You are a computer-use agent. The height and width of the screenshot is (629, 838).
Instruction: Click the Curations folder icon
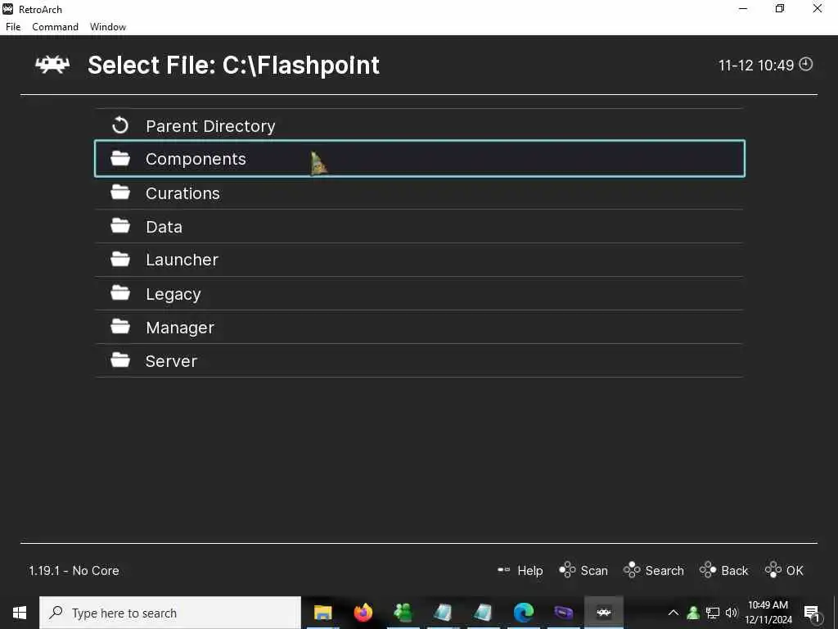pyautogui.click(x=120, y=192)
